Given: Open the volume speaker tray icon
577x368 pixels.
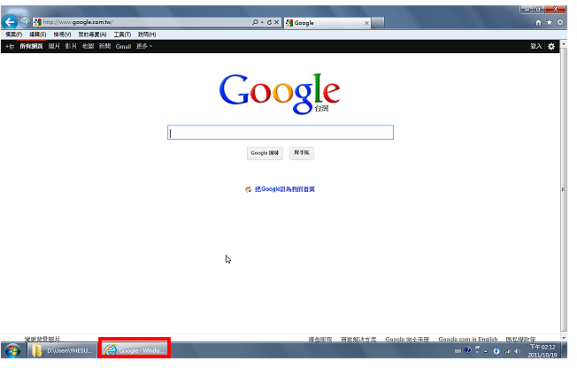Looking at the screenshot, I should (x=518, y=351).
